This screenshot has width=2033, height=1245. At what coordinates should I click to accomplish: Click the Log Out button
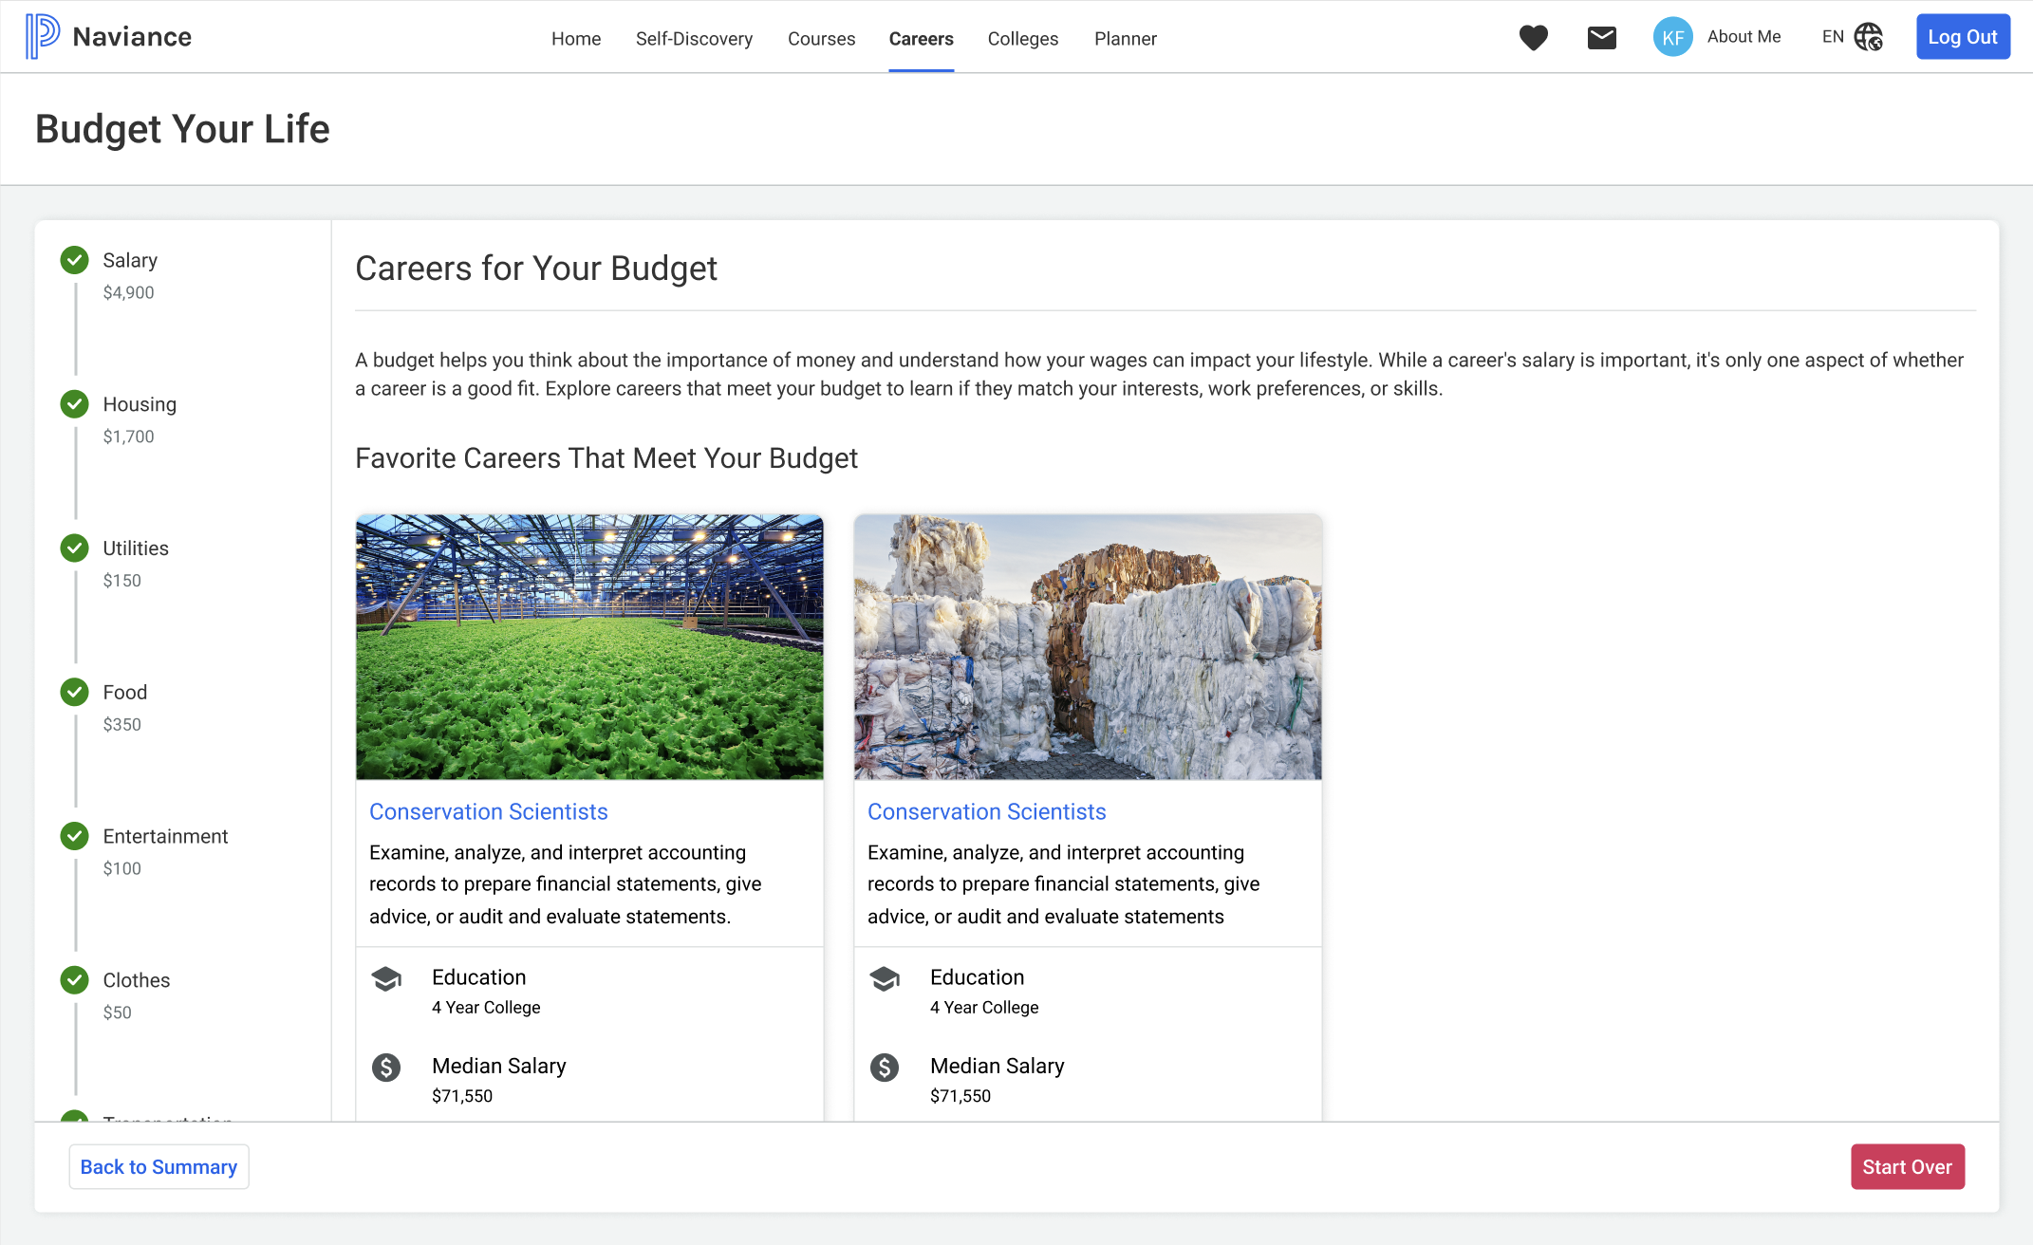1962,37
